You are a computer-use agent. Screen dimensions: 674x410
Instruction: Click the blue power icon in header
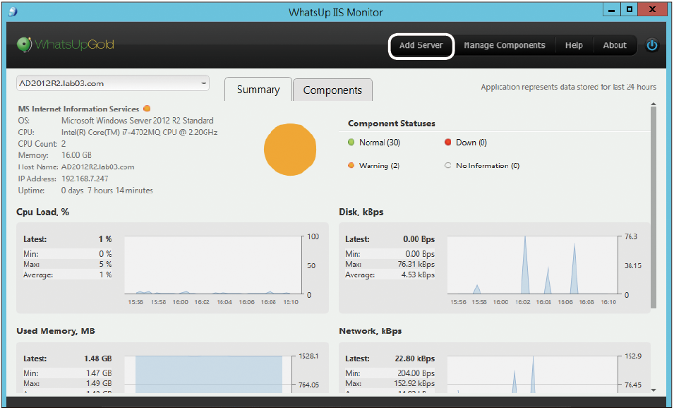click(x=651, y=45)
